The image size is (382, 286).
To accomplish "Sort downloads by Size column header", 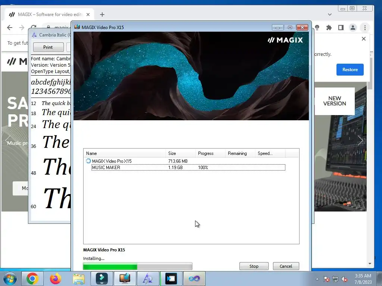I will coord(181,153).
